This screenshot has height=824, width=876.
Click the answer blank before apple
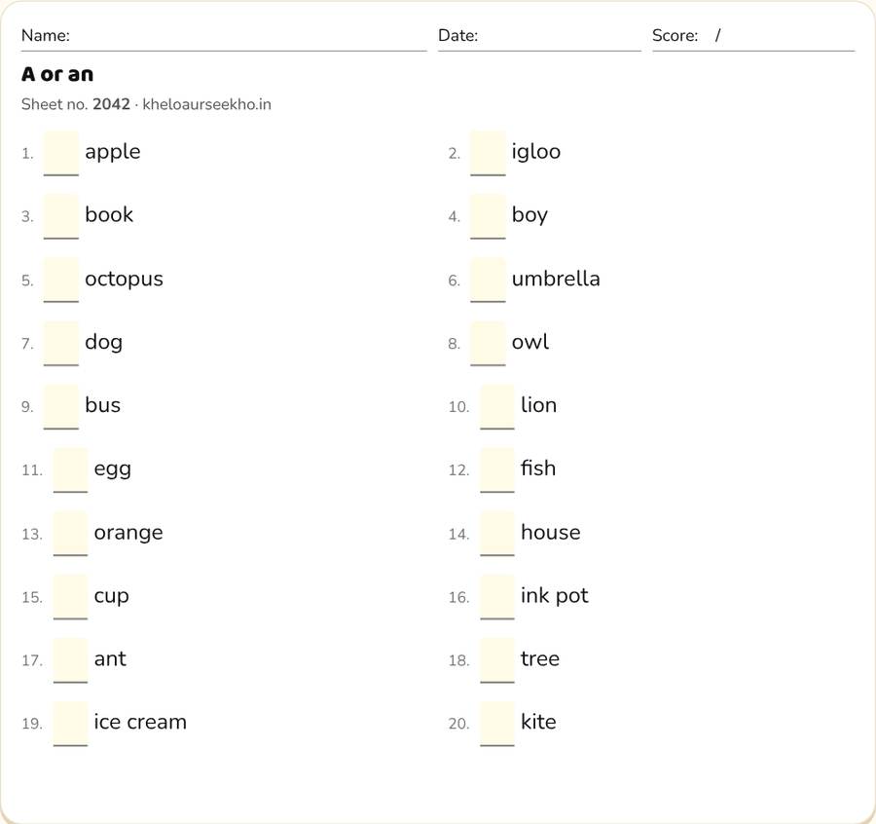(61, 153)
